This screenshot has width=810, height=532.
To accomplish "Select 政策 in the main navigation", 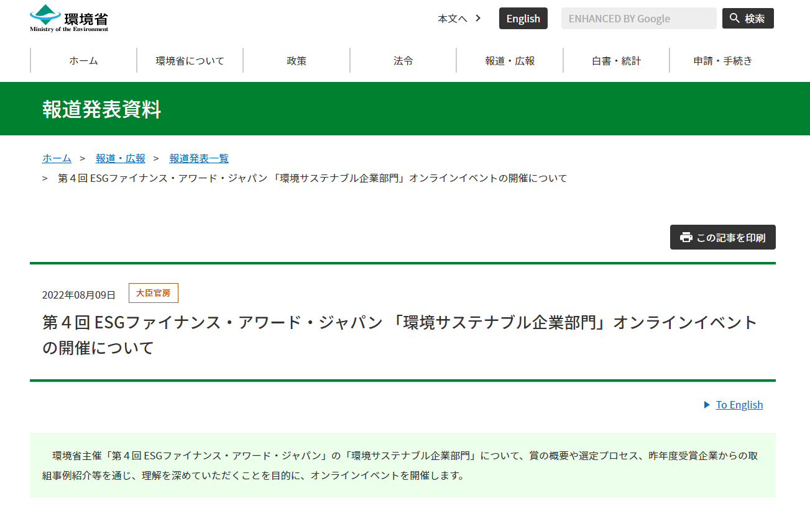I will click(x=297, y=61).
